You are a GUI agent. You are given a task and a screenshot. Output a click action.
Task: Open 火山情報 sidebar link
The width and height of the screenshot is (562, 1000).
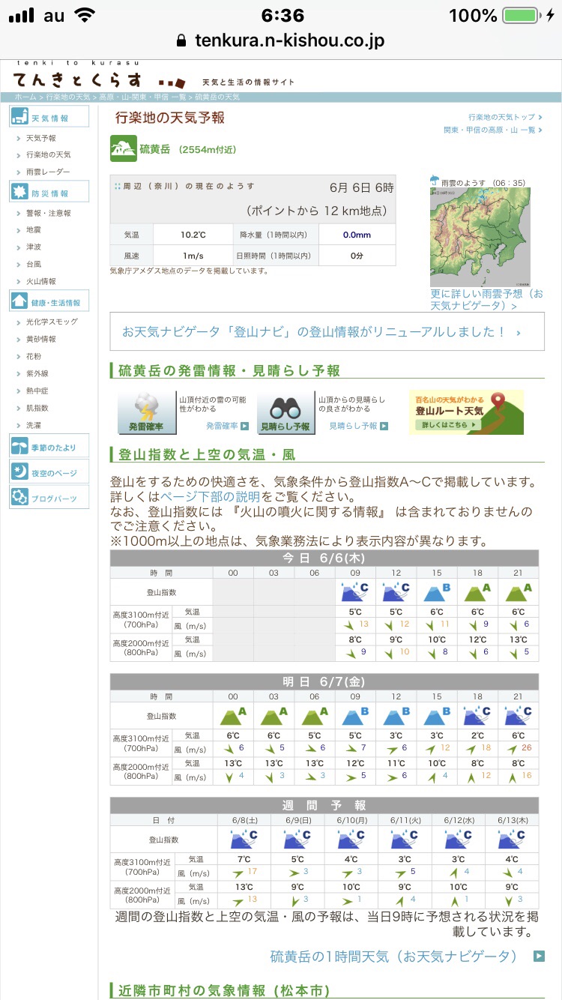tap(41, 281)
